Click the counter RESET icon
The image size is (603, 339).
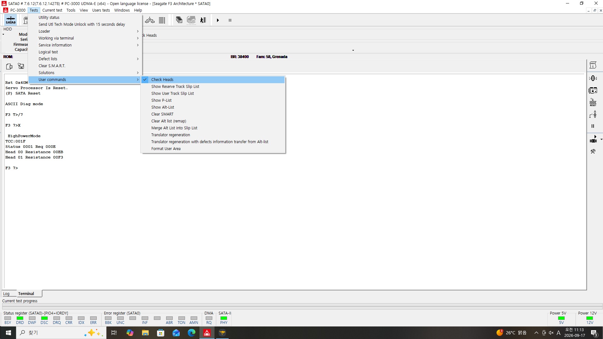coord(593,102)
